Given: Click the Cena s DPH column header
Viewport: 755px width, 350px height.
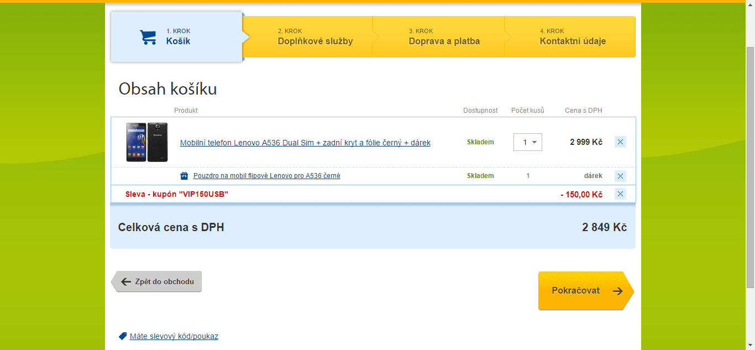Looking at the screenshot, I should coord(584,111).
